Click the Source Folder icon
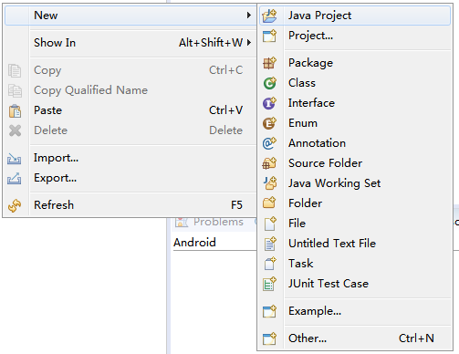459x354 pixels. click(x=269, y=163)
